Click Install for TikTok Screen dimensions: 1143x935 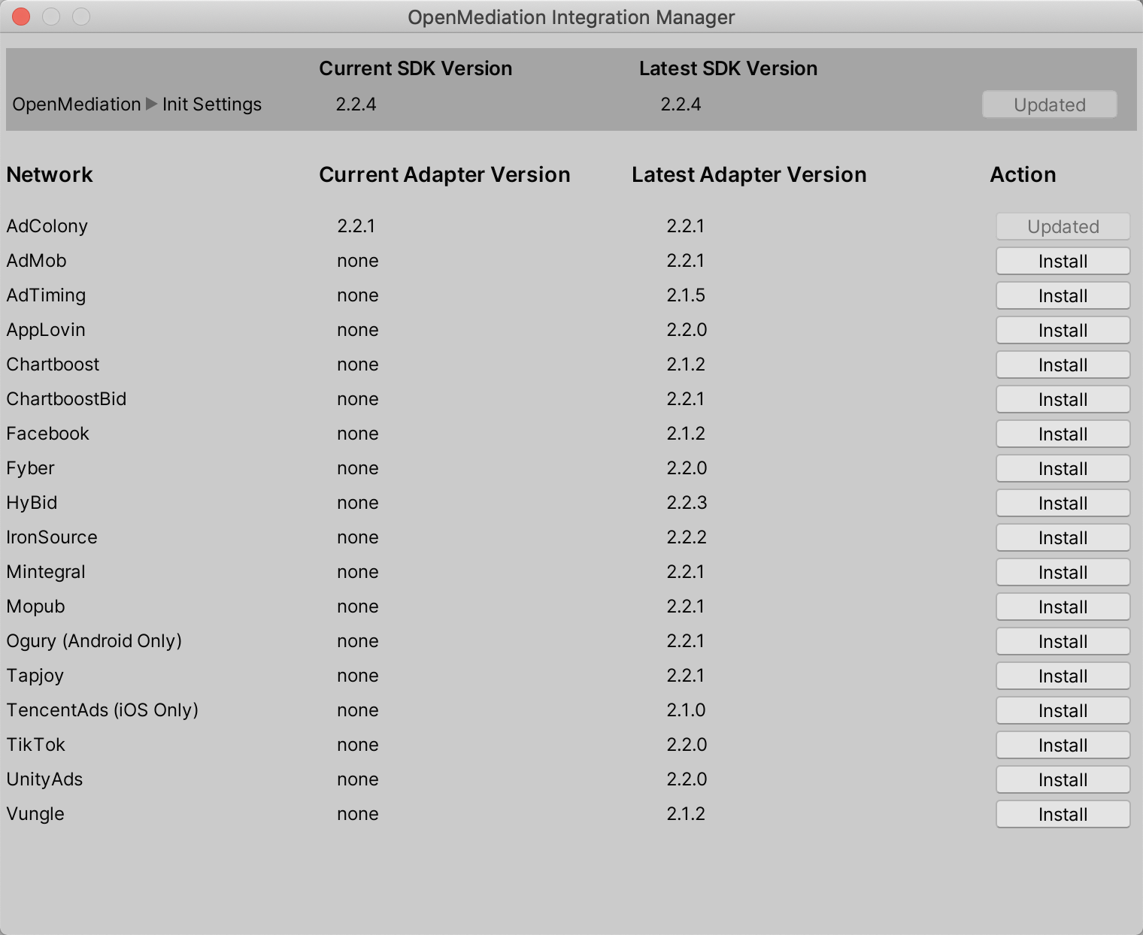click(x=1063, y=745)
